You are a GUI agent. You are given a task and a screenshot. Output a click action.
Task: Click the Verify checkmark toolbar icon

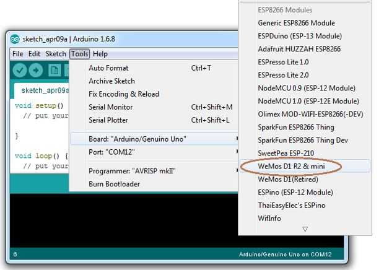[20, 71]
